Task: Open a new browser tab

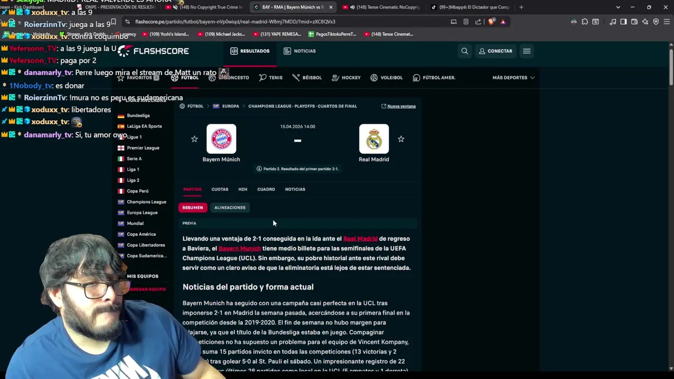Action: 521,7
